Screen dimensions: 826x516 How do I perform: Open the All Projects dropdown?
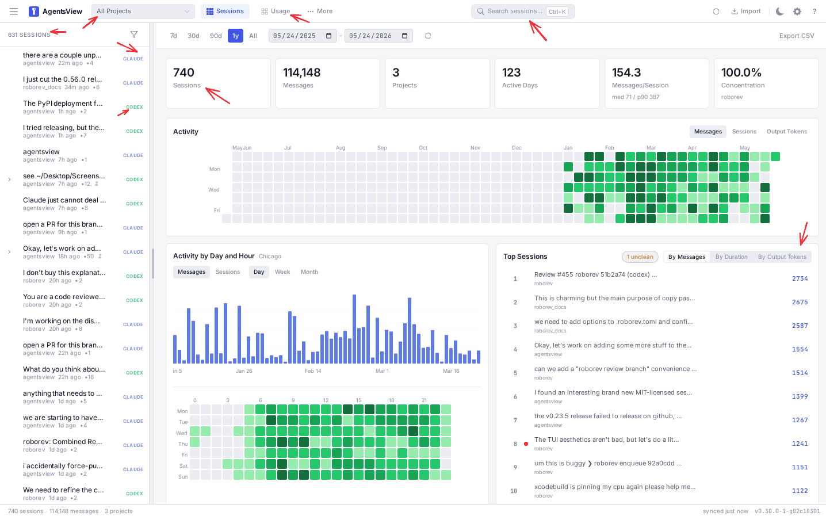[x=143, y=12]
